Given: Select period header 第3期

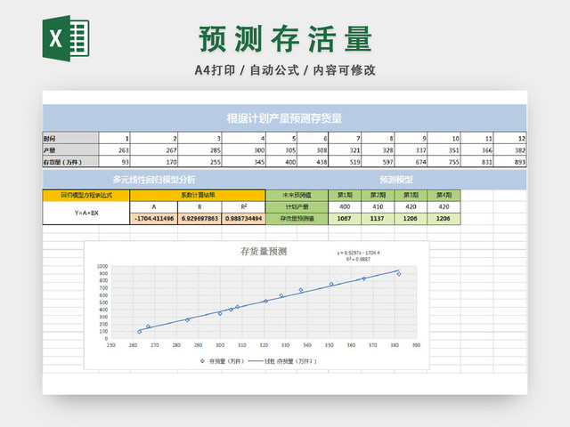Looking at the screenshot, I should [411, 195].
